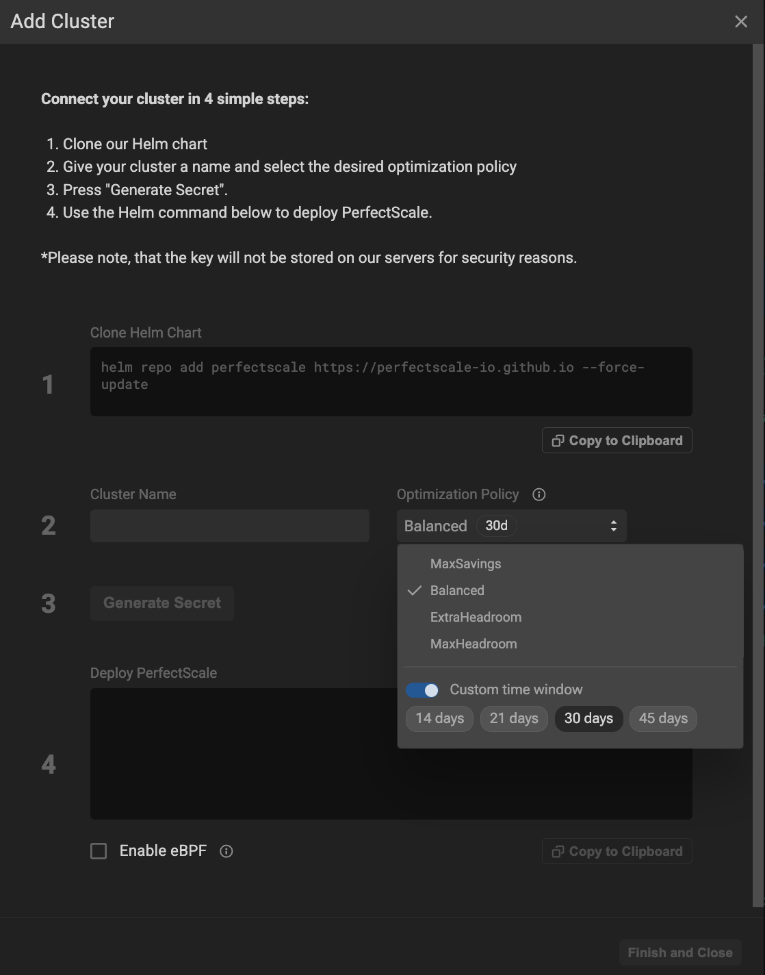This screenshot has width=765, height=975.
Task: Click the Cluster Name input field
Action: [230, 526]
